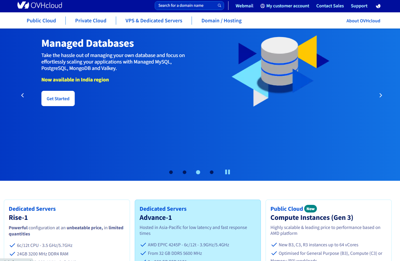
Task: Pause the carousel autoplay
Action: 227,172
